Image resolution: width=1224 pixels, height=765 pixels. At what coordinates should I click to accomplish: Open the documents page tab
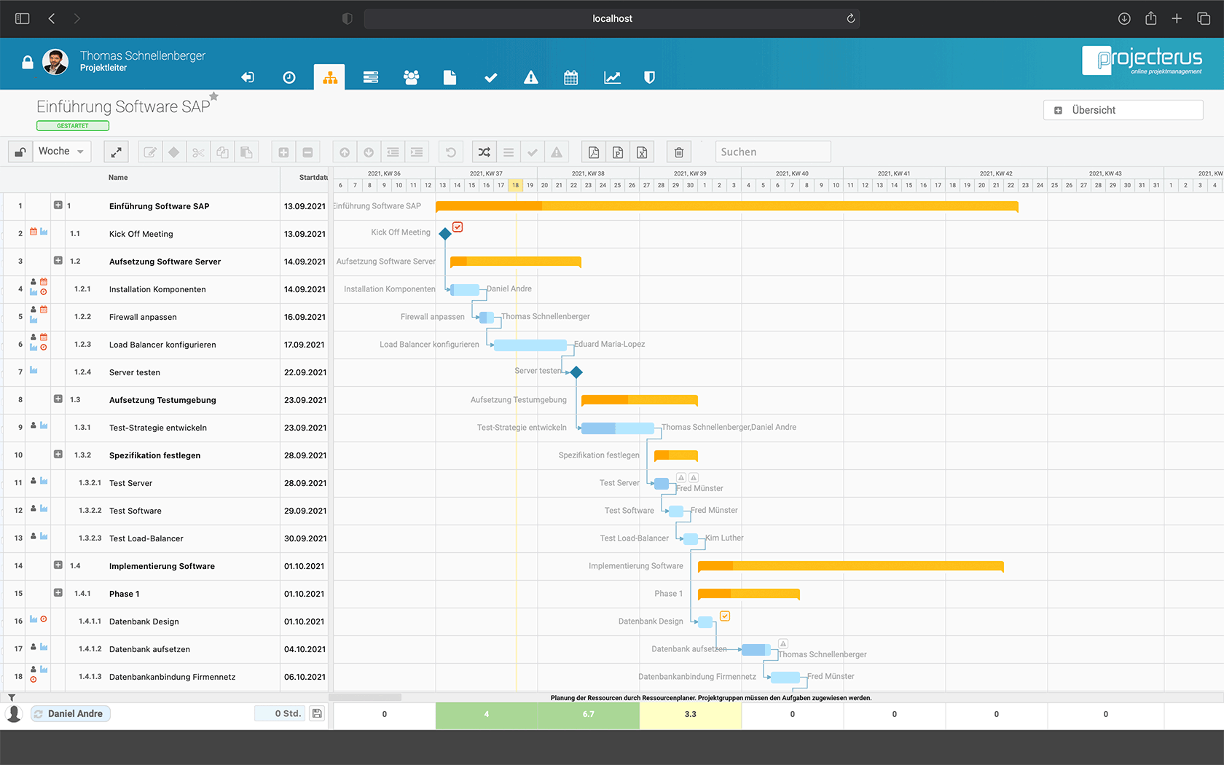pos(450,77)
